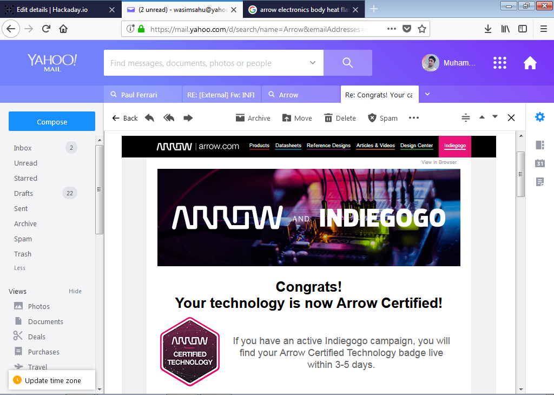Open the Indiegogo link in the email header

pyautogui.click(x=455, y=146)
